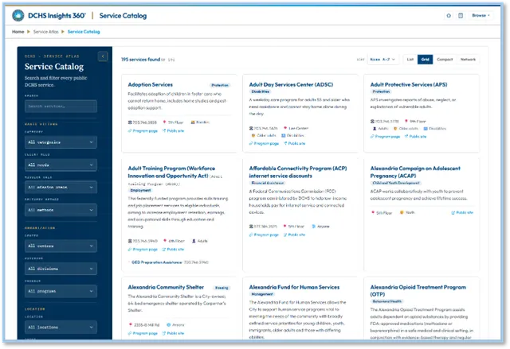Open the Adult Protective Services (APS) title

[409, 84]
